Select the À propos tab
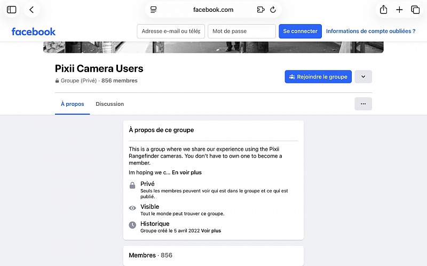The image size is (427, 266). pyautogui.click(x=72, y=104)
